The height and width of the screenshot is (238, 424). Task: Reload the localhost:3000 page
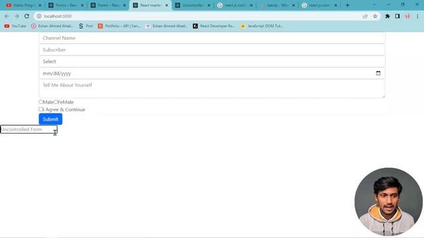[26, 16]
